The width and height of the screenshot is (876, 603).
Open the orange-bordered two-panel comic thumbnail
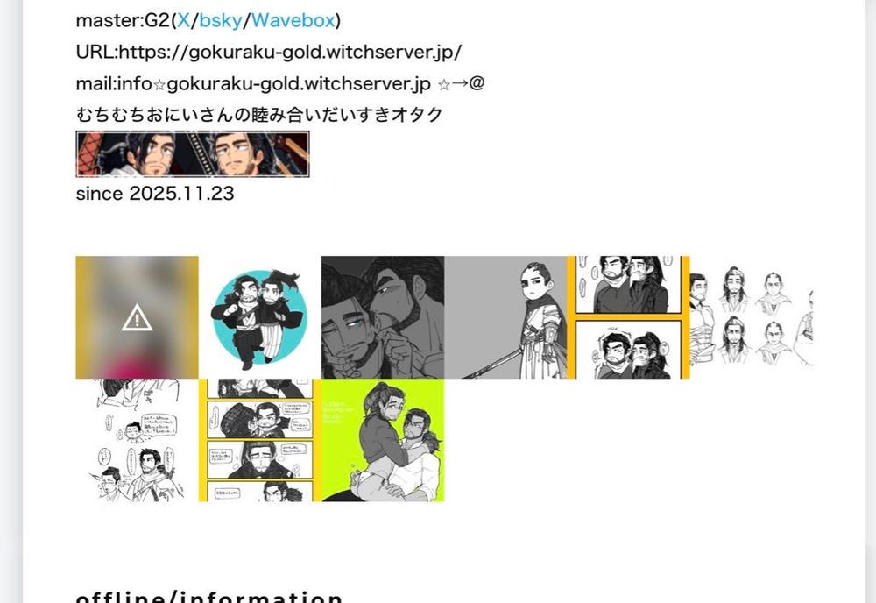628,317
